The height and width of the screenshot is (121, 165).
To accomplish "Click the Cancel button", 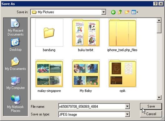I will (x=151, y=114).
